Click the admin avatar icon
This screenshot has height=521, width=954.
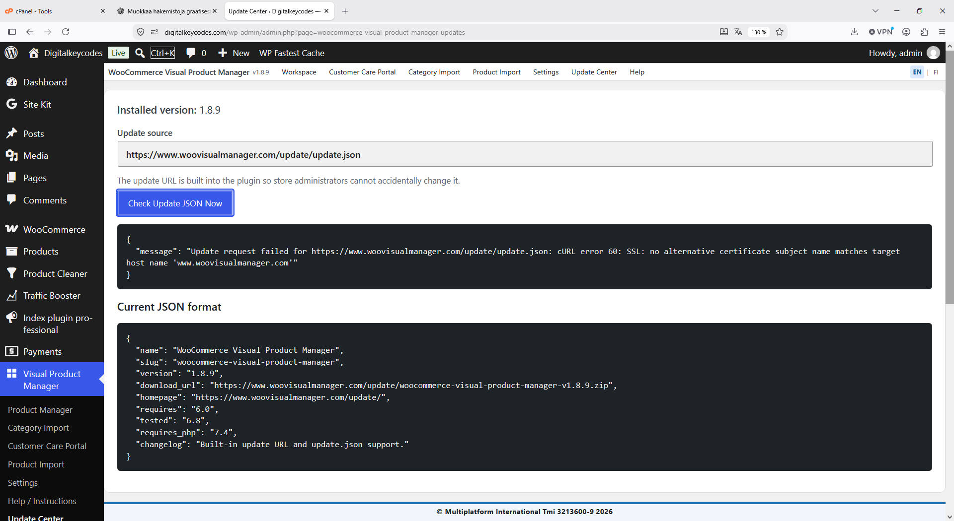[934, 53]
